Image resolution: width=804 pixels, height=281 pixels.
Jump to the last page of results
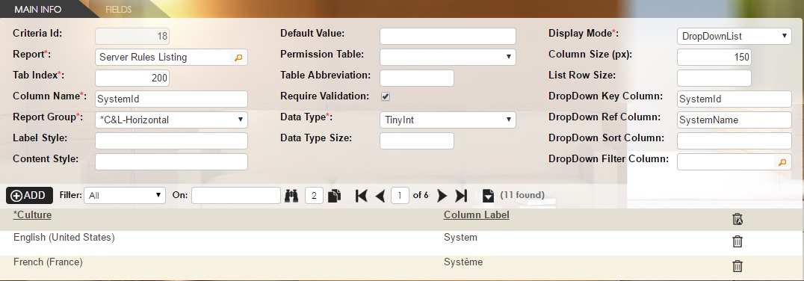pos(461,195)
